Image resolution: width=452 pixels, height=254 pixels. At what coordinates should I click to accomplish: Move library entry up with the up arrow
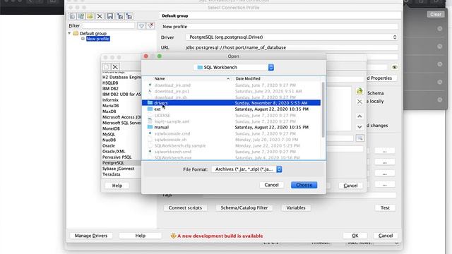click(359, 116)
